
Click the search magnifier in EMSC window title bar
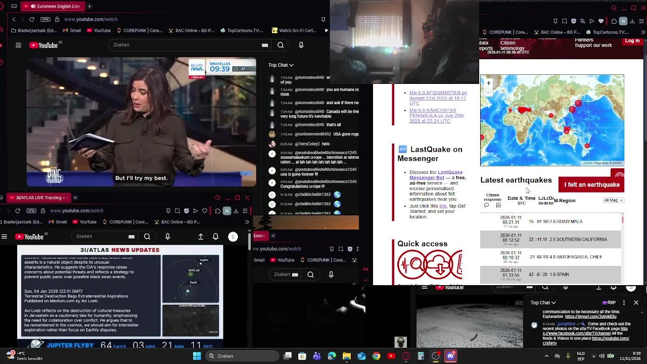click(x=614, y=8)
